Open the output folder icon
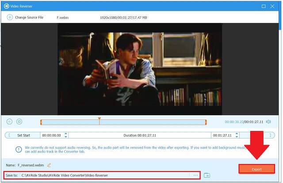The height and width of the screenshot is (183, 283). click(207, 175)
